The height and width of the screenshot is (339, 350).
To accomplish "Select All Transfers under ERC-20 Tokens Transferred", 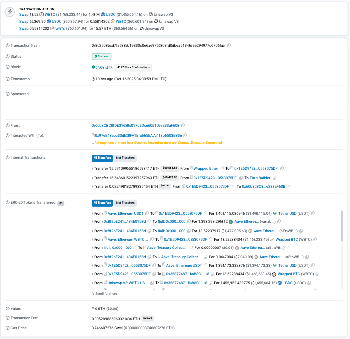I will 102,203.
